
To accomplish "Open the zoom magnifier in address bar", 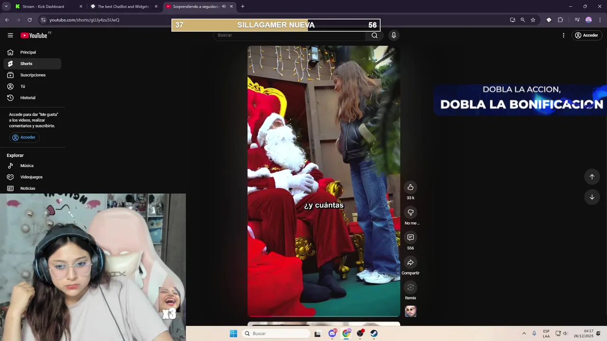I will (x=523, y=20).
